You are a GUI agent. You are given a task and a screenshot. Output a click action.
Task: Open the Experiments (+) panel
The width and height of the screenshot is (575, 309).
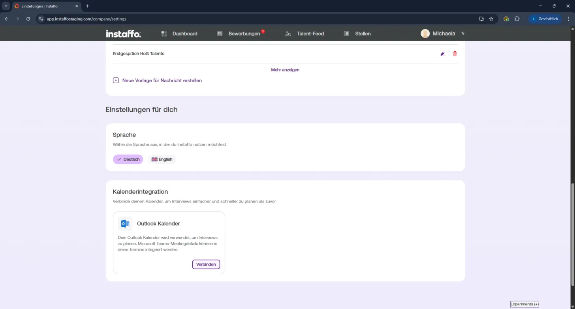tap(524, 304)
